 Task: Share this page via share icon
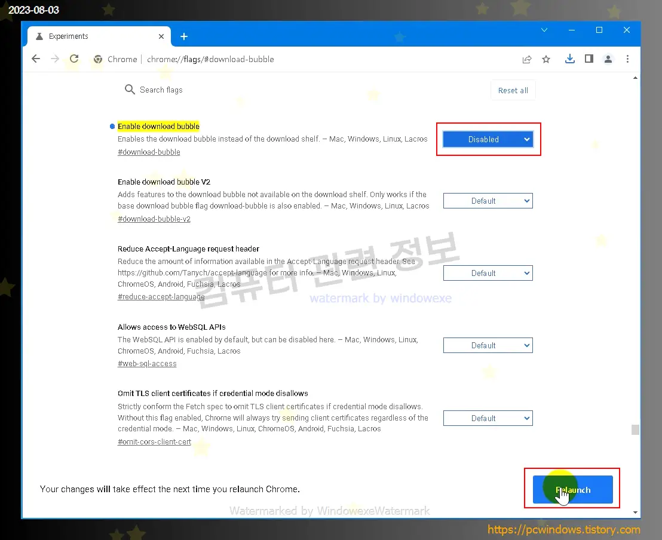(527, 59)
